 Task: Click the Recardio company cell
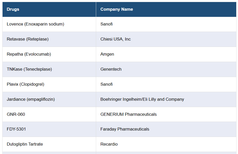[109, 144]
